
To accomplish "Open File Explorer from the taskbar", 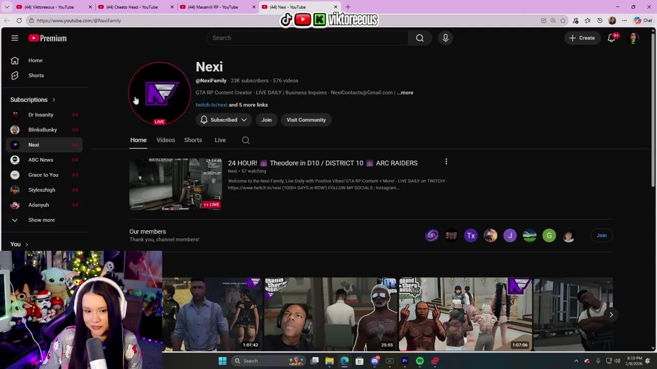I will click(330, 361).
